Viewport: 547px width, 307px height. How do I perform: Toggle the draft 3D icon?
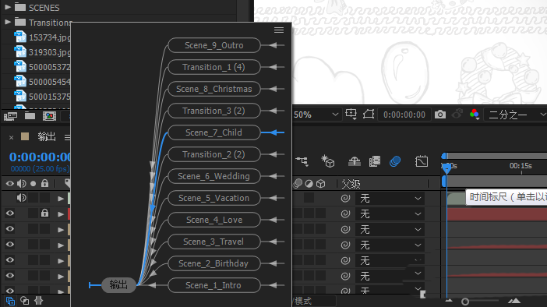[x=328, y=161]
